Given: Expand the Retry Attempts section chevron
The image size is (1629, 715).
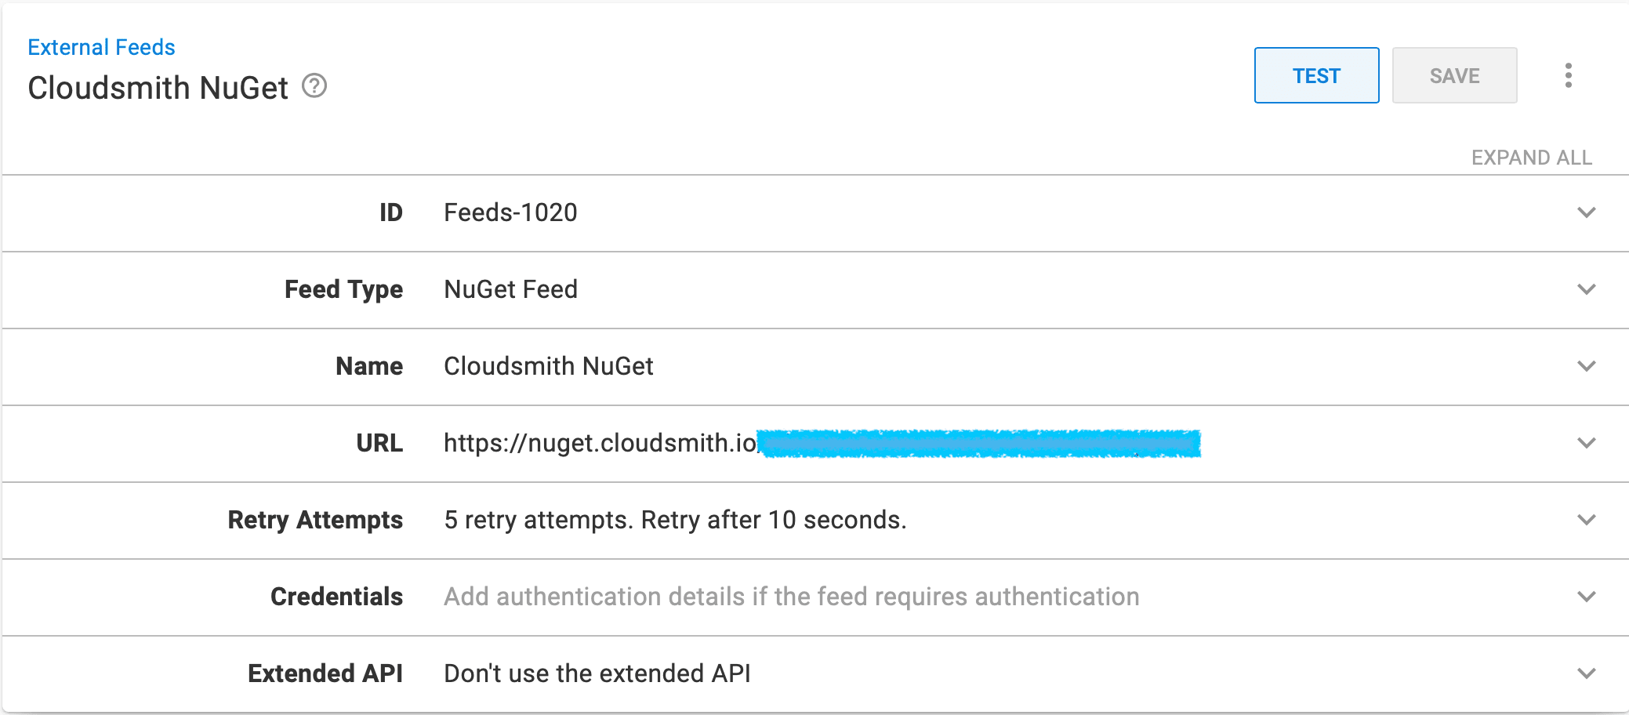Looking at the screenshot, I should pyautogui.click(x=1586, y=520).
